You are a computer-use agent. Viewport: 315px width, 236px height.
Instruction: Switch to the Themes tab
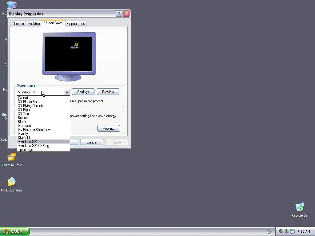coord(18,23)
